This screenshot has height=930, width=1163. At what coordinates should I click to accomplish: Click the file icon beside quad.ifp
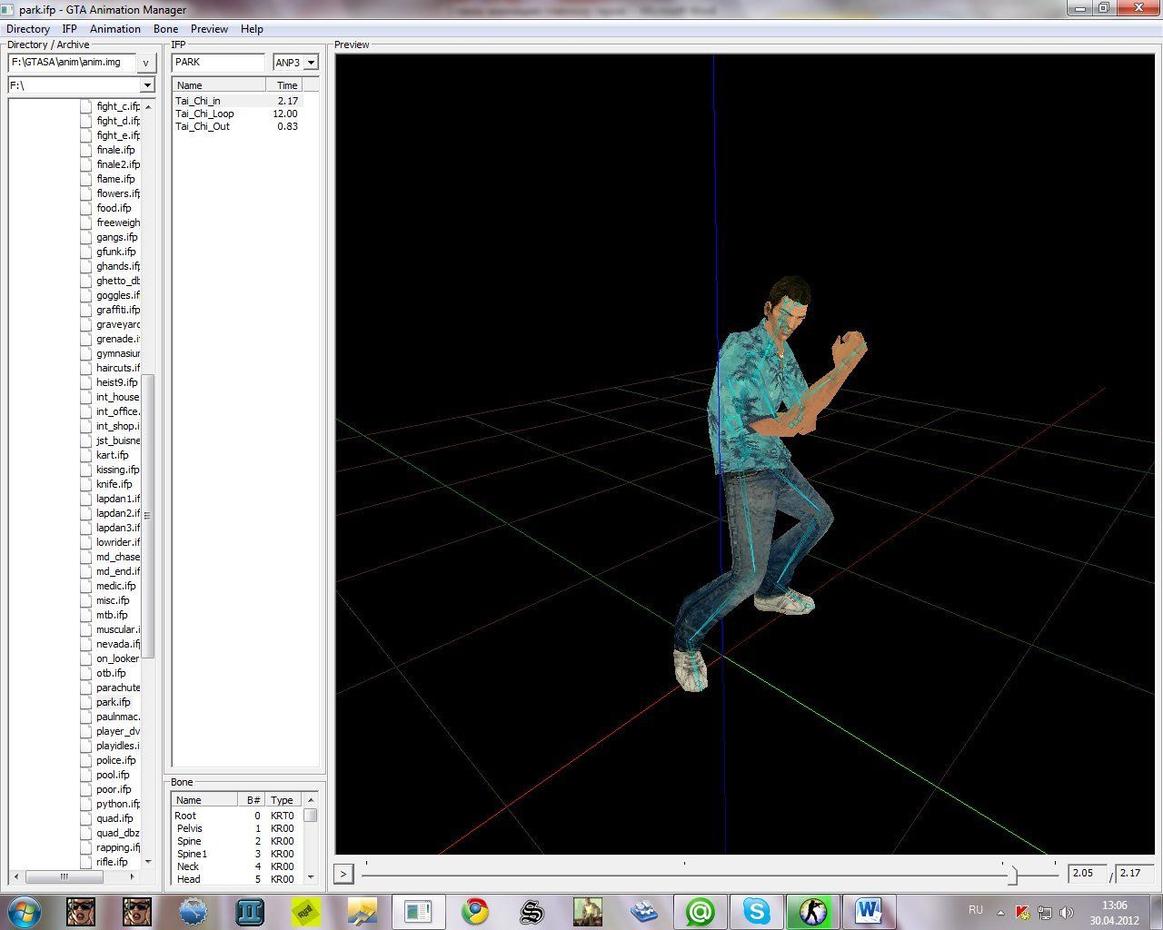[85, 818]
